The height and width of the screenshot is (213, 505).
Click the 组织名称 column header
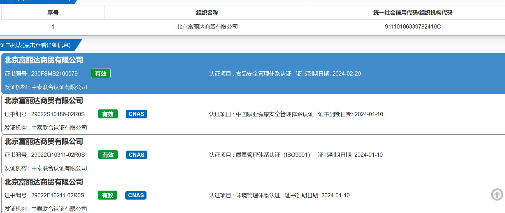click(x=207, y=13)
